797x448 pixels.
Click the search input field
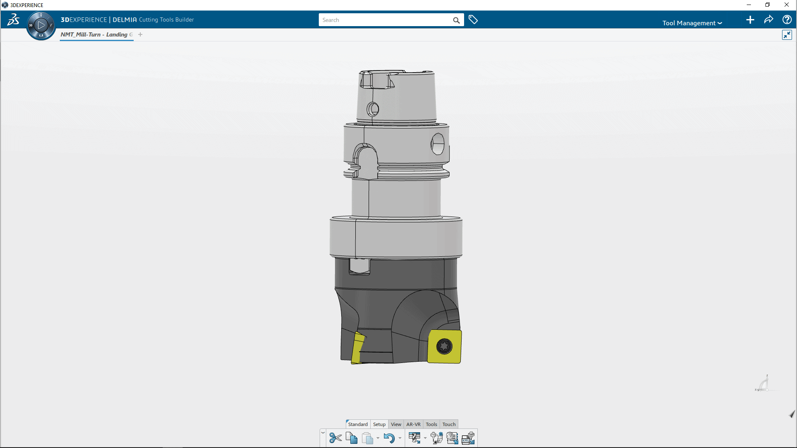pos(389,19)
